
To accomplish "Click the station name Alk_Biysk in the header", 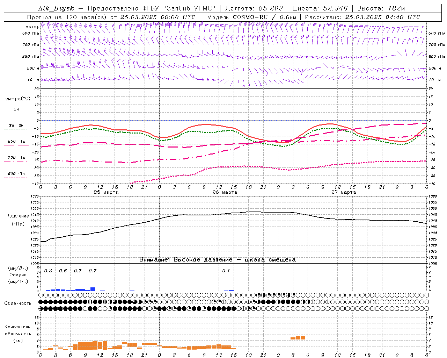I will [x=56, y=8].
